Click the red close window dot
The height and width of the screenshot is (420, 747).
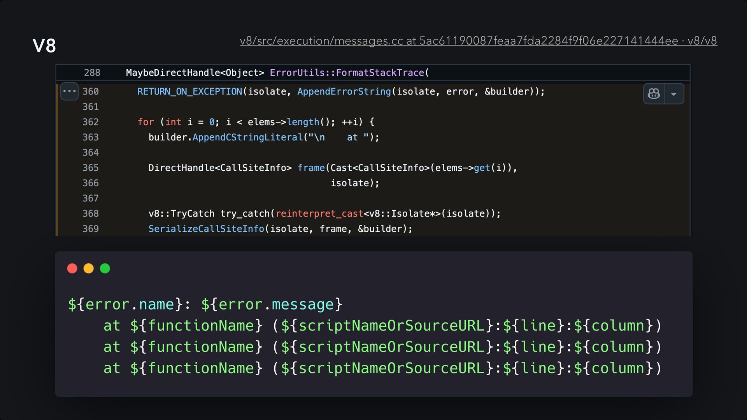click(x=72, y=269)
